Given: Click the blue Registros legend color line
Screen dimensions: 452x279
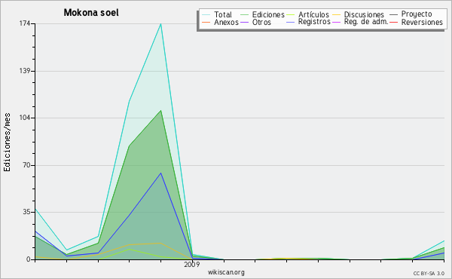Looking at the screenshot, I should click(x=291, y=22).
